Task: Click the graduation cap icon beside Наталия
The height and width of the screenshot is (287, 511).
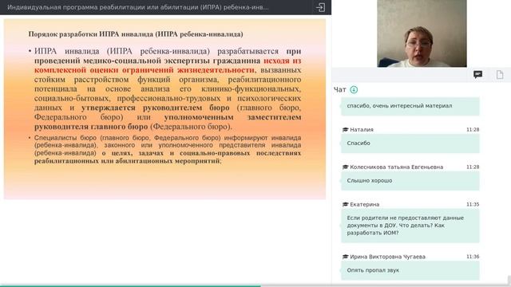Action: (346, 129)
